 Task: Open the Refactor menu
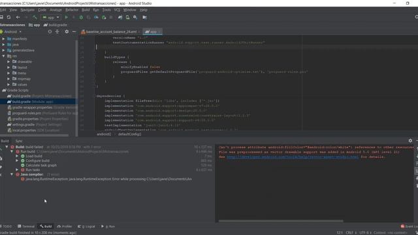click(x=72, y=10)
